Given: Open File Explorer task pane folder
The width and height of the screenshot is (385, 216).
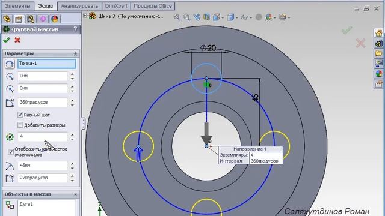Looking at the screenshot, I should point(379,53).
